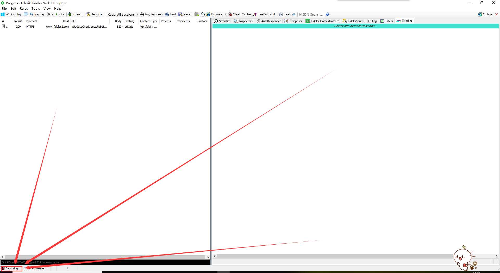Screen dimensions: 500x273
Task: Click session 1 document icon
Action: point(3,26)
